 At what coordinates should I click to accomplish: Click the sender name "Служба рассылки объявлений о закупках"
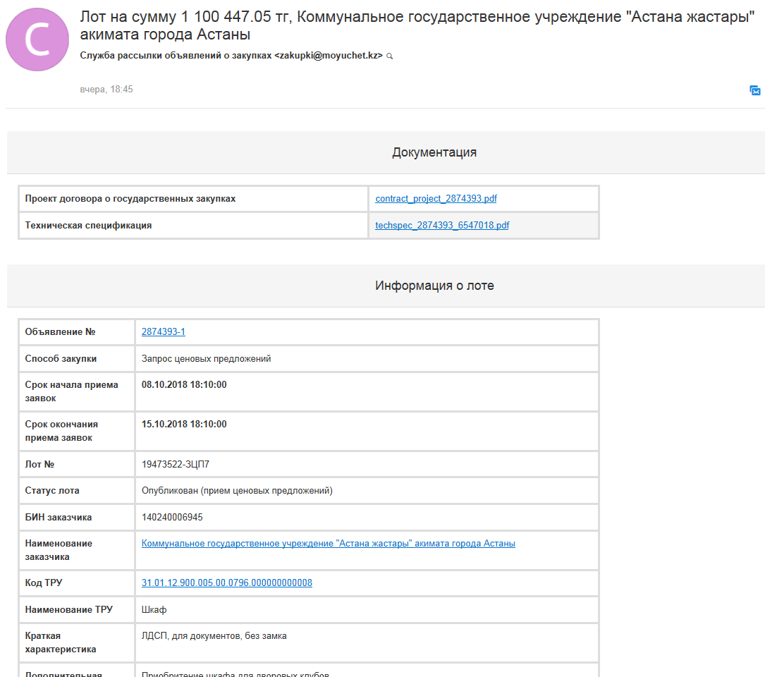tap(176, 56)
